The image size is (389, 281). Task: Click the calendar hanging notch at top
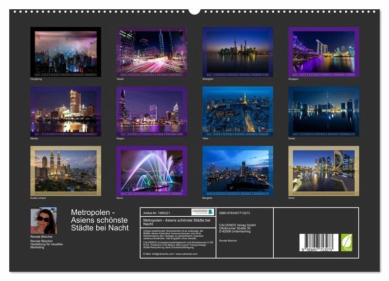194,11
